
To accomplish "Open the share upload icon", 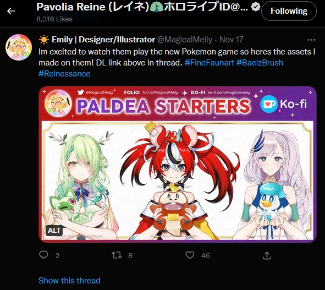I will 267,255.
